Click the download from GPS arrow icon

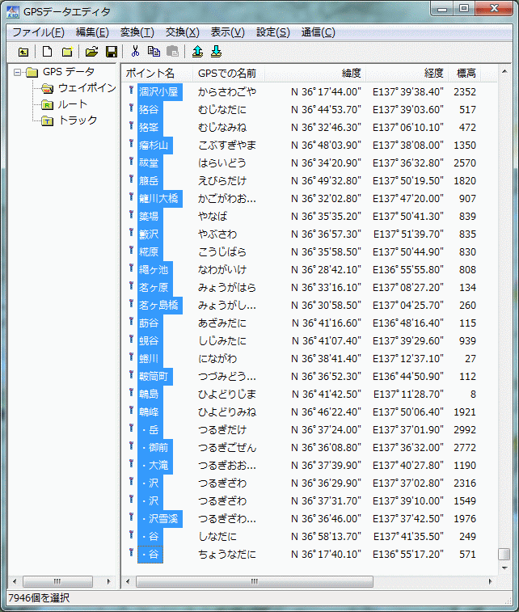pyautogui.click(x=216, y=53)
